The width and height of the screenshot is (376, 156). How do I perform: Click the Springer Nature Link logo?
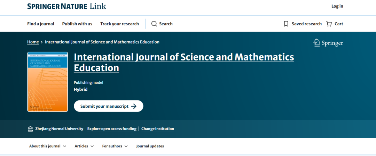click(x=66, y=6)
